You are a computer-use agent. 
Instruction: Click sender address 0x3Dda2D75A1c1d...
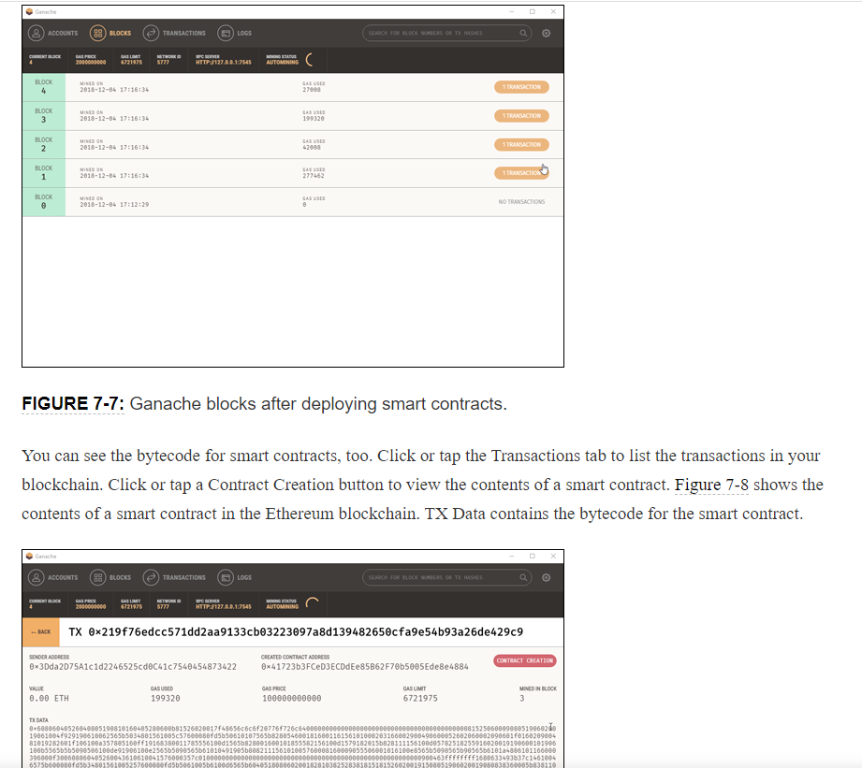(133, 667)
